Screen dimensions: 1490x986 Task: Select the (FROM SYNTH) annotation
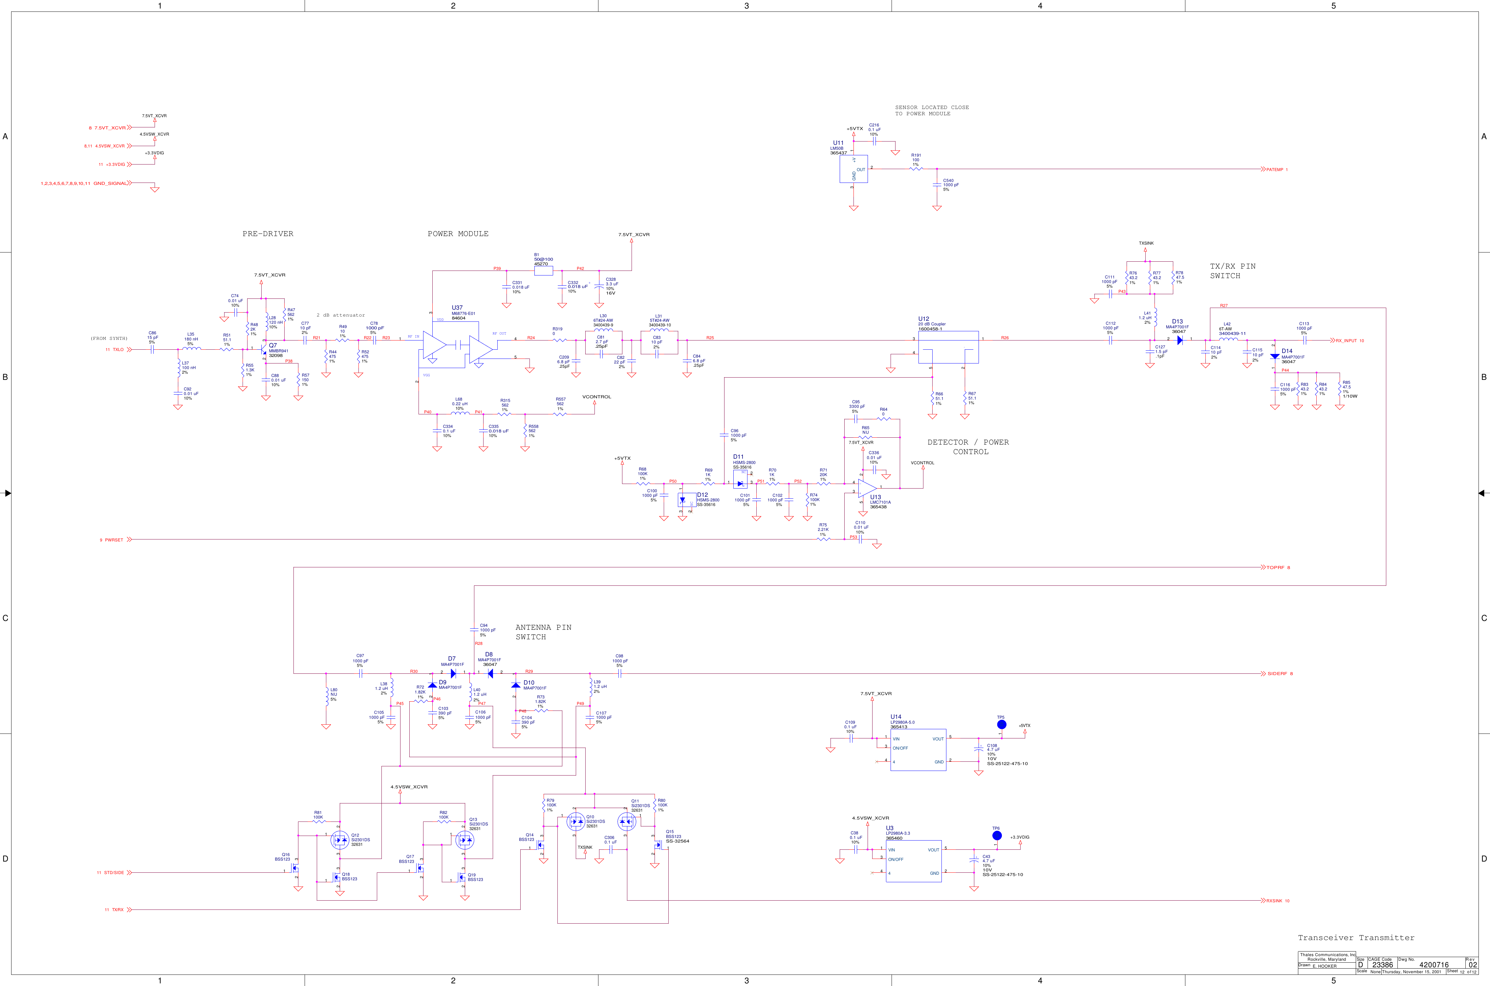[109, 338]
